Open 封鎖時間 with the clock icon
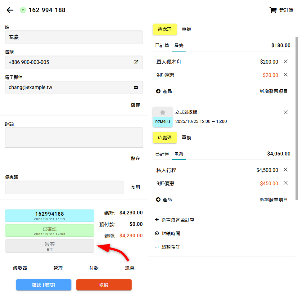298x296 pixels. tap(157, 233)
